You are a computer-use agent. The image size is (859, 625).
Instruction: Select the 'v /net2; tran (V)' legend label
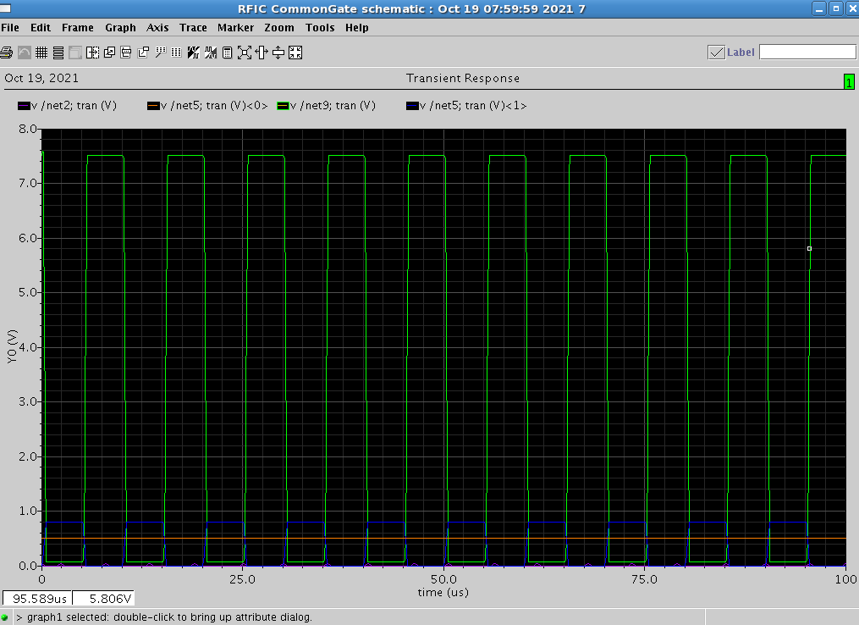pyautogui.click(x=74, y=106)
